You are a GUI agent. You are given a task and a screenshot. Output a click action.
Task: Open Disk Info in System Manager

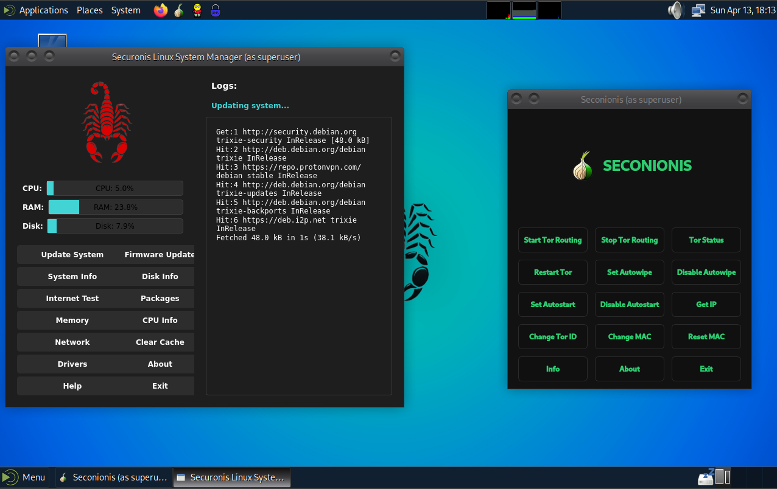pyautogui.click(x=160, y=277)
